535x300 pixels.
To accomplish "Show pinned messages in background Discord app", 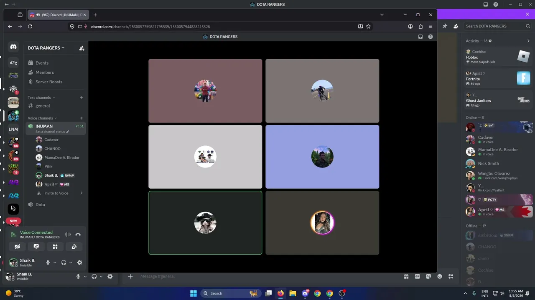I will tap(445, 26).
